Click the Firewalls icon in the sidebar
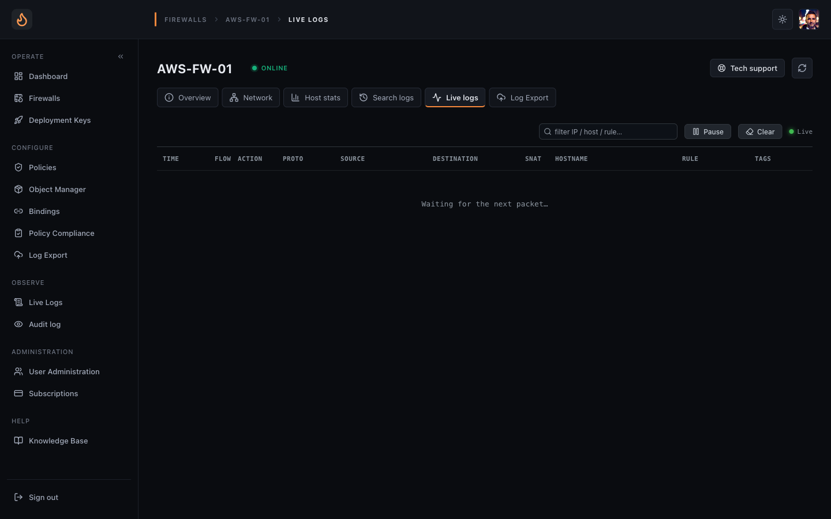Screen dimensions: 831x519 pyautogui.click(x=18, y=98)
